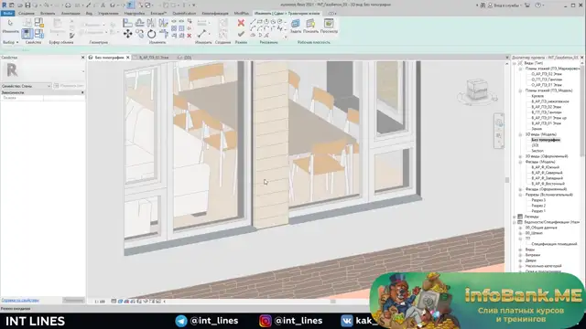The image size is (586, 329).
Task: Close the Без топографии view tab
Action: (128, 58)
